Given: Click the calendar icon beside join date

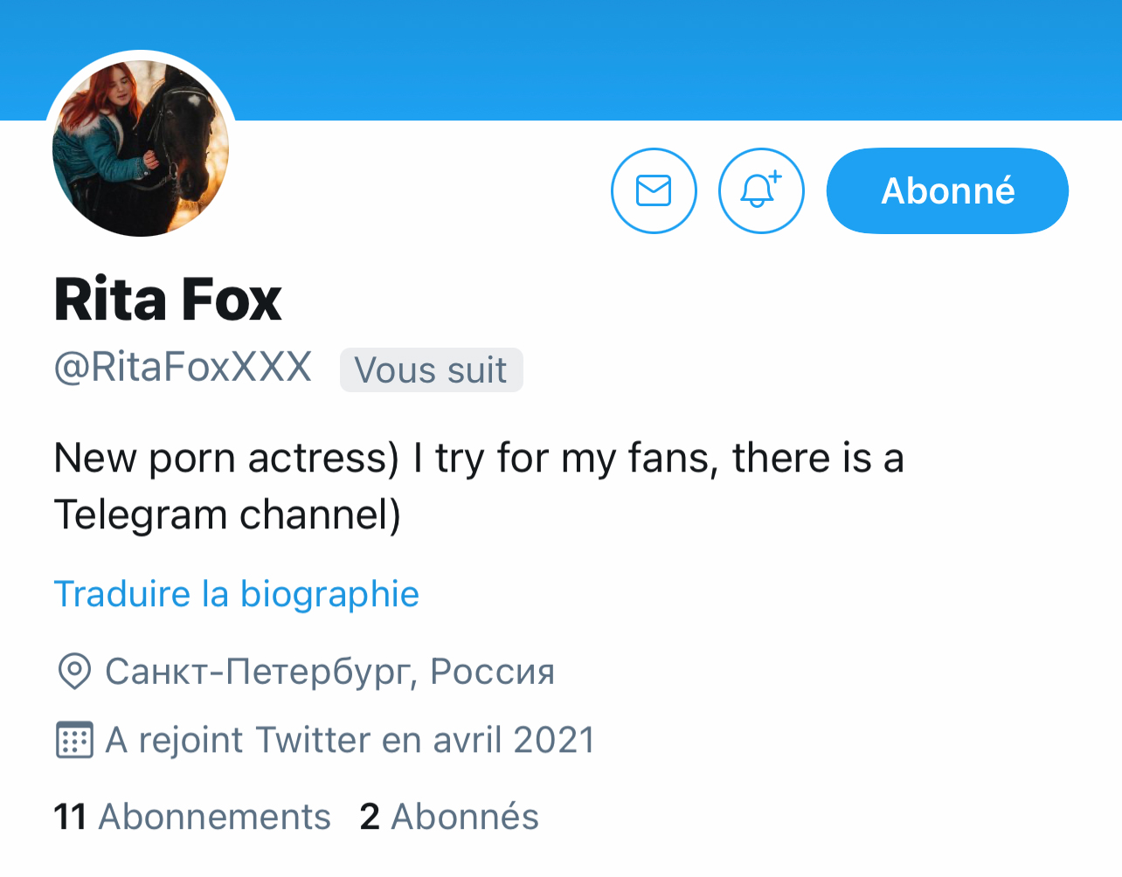Looking at the screenshot, I should [74, 740].
